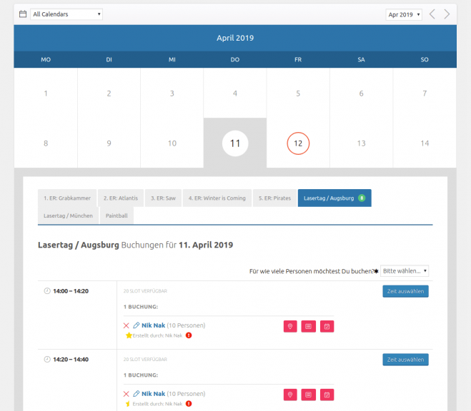Screen dimensions: 471x411
Task: Go to previous month with left arrow
Action: click(x=432, y=14)
